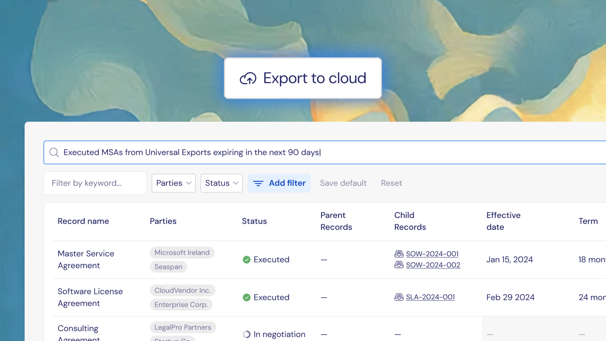
Task: Click the icon beside SOW-2024-001
Action: (399, 254)
